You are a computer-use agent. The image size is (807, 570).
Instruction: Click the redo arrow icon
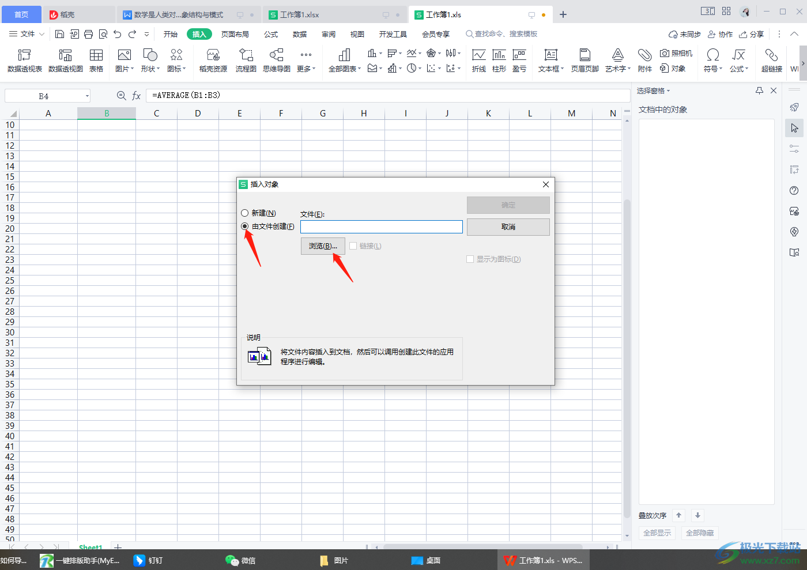(x=132, y=34)
